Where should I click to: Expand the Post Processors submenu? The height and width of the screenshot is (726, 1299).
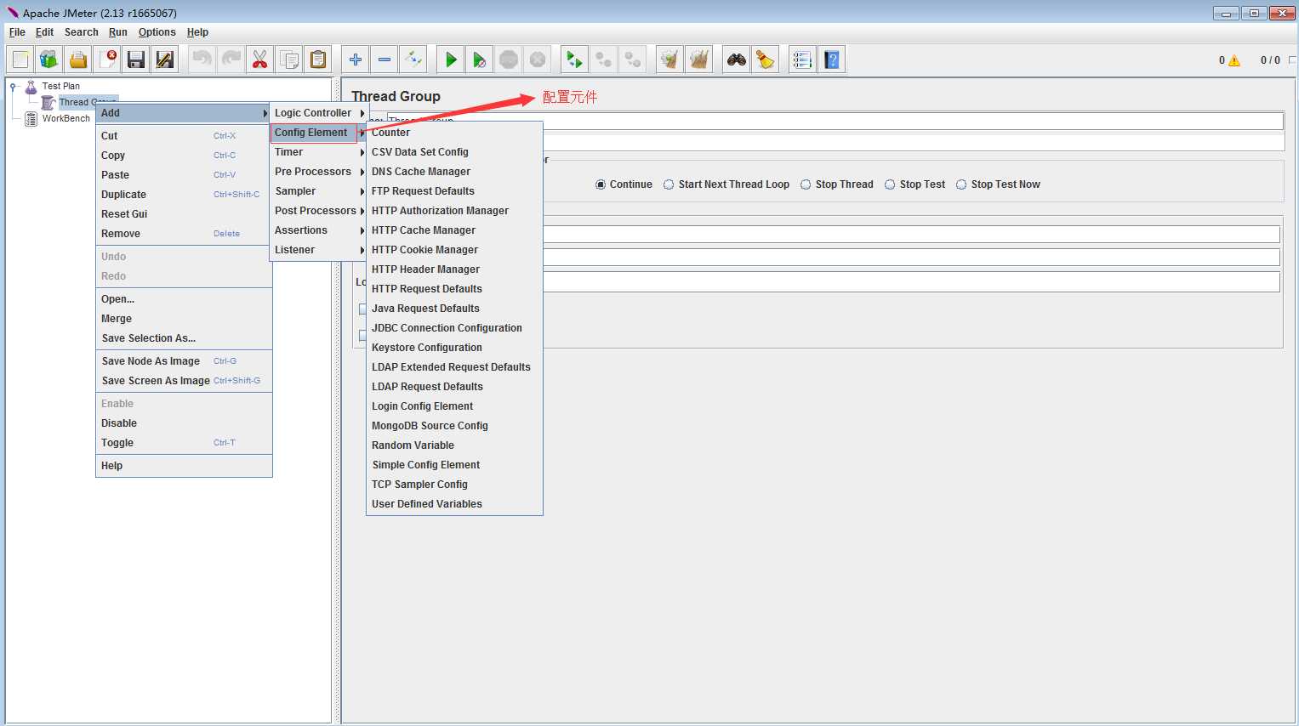318,211
